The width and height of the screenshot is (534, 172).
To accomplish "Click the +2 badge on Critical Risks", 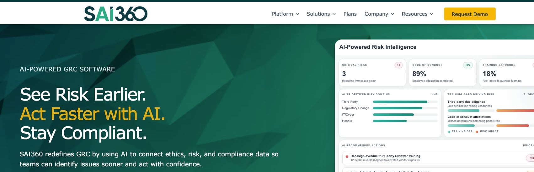I will click(398, 65).
